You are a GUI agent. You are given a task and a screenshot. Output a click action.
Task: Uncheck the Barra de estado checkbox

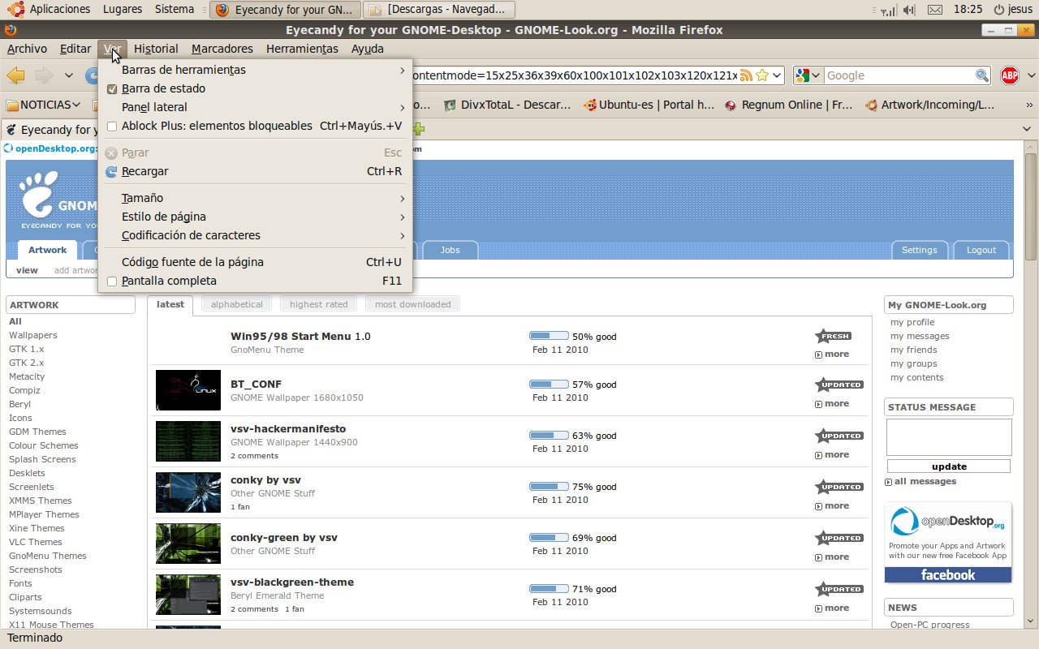pyautogui.click(x=112, y=88)
